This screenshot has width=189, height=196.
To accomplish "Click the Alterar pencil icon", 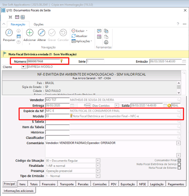I will (42, 33).
